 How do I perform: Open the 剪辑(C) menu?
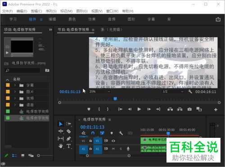click(x=36, y=11)
